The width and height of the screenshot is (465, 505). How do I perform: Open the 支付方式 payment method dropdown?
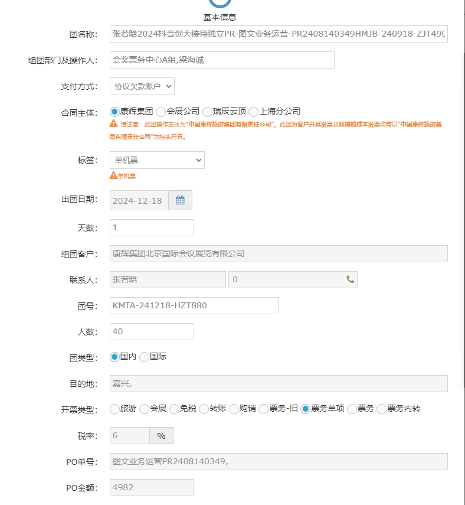click(x=142, y=86)
